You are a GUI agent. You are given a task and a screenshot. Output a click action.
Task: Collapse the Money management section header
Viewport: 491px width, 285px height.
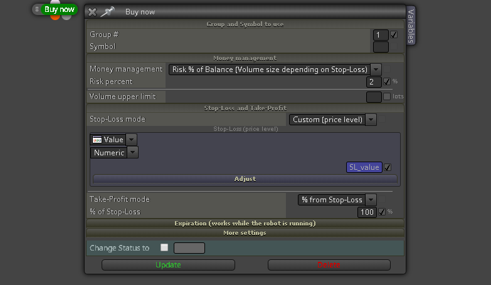pos(245,58)
